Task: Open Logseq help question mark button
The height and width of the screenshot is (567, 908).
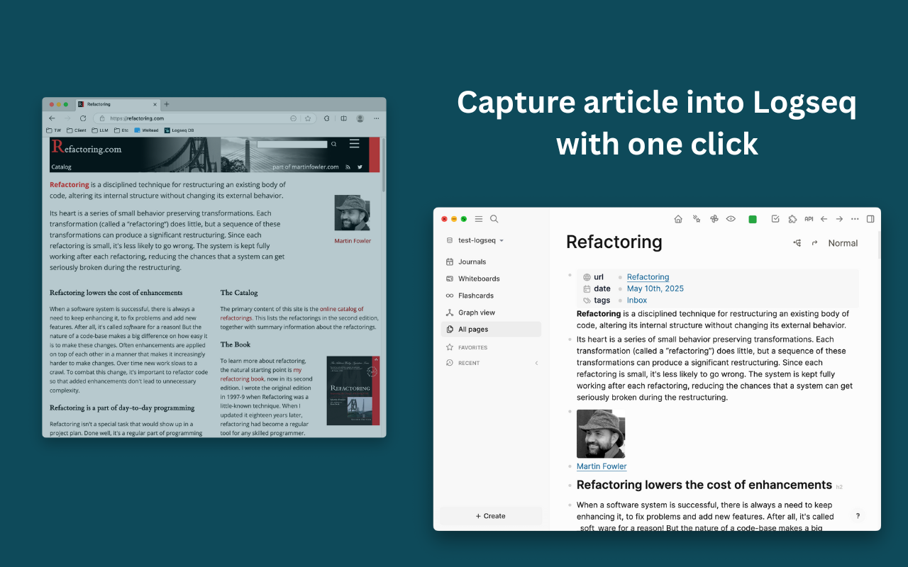Action: pyautogui.click(x=858, y=516)
